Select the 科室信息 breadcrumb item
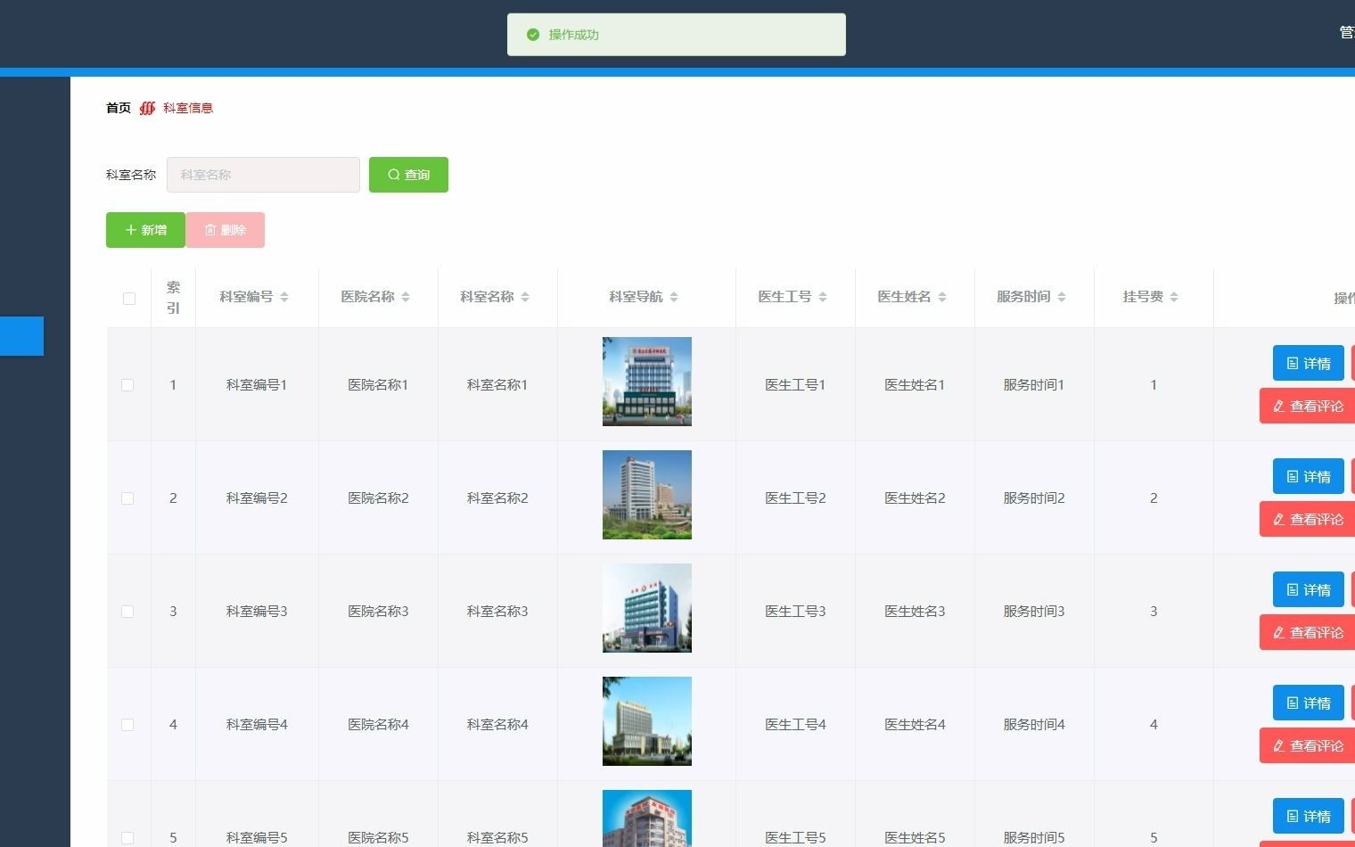Image resolution: width=1355 pixels, height=847 pixels. (187, 107)
